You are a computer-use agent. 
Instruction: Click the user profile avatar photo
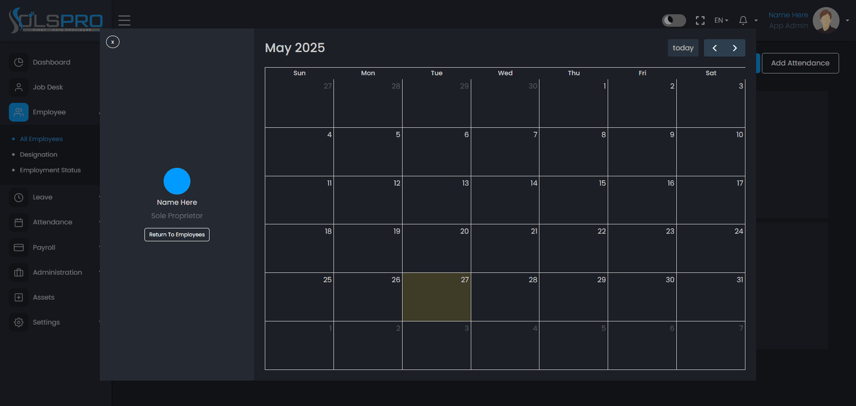826,20
